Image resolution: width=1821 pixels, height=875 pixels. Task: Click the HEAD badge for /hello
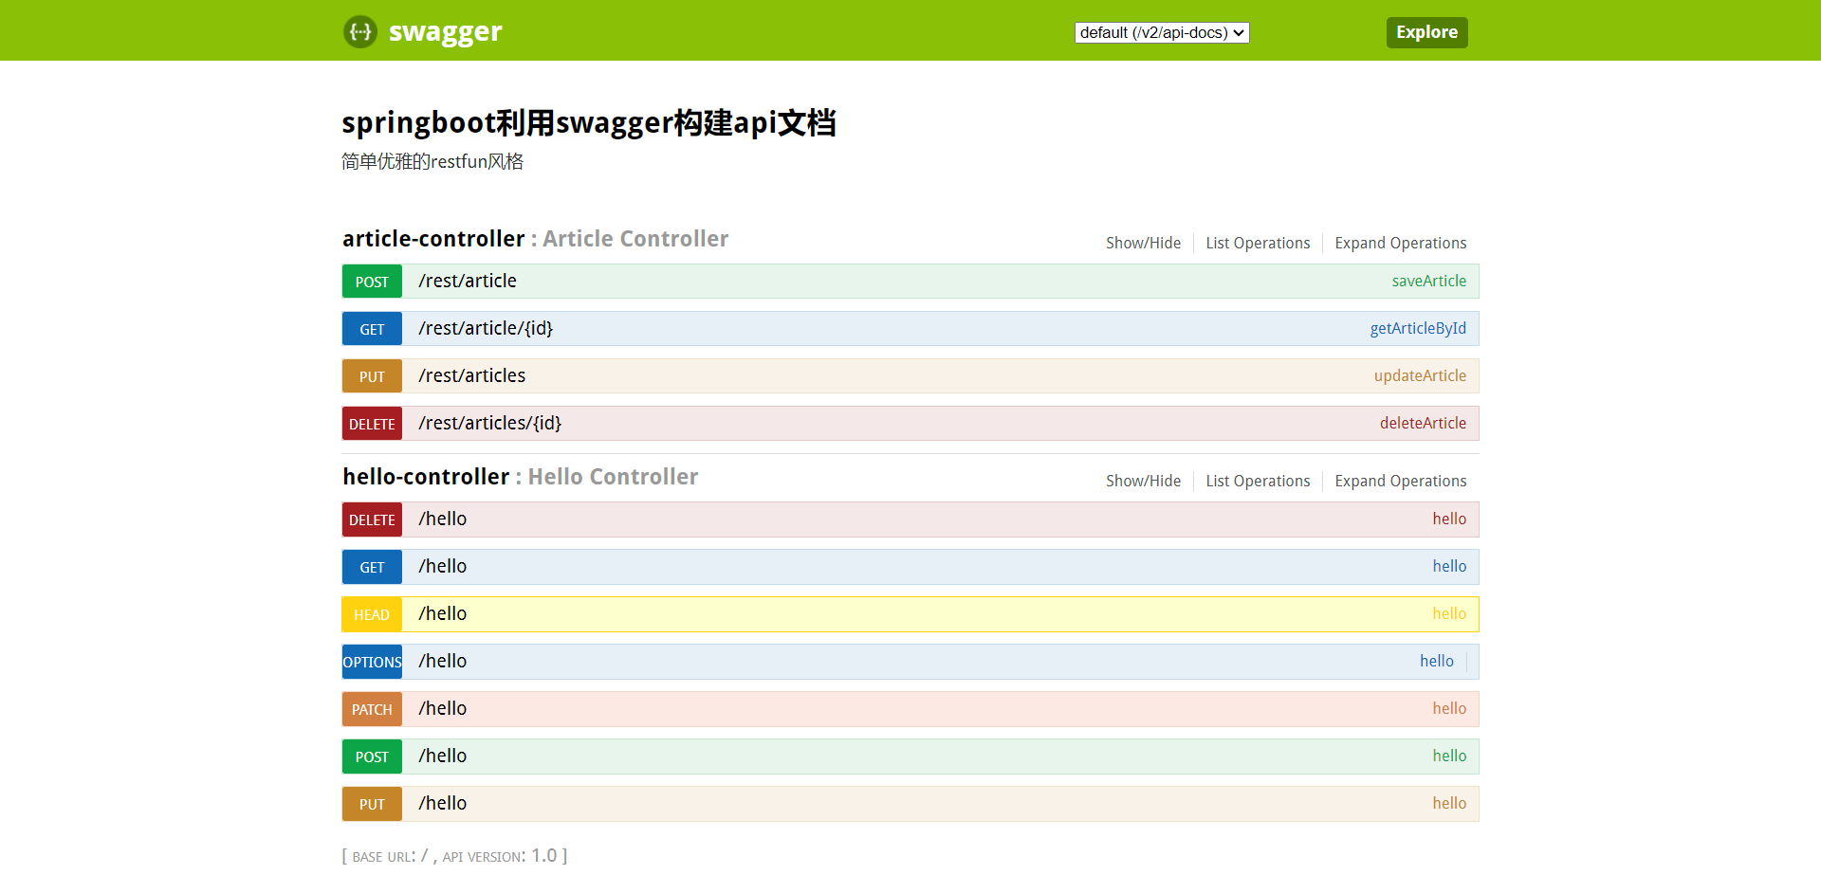click(x=372, y=614)
